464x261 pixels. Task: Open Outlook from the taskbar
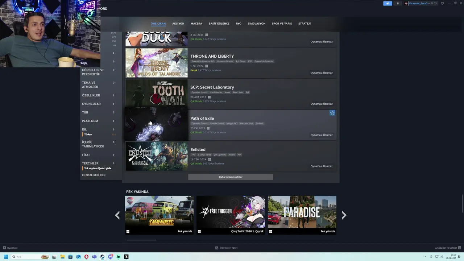[x=78, y=257]
